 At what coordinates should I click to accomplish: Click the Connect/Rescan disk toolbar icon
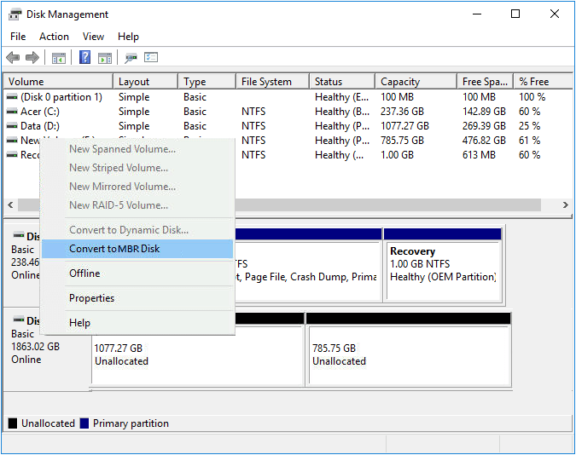coord(131,58)
